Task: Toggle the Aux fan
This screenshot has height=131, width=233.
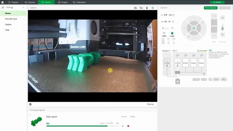Action: [168, 41]
